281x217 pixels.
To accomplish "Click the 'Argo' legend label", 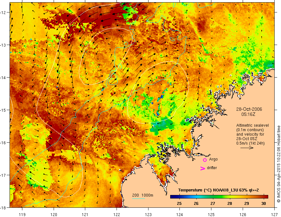I will 213,159.
